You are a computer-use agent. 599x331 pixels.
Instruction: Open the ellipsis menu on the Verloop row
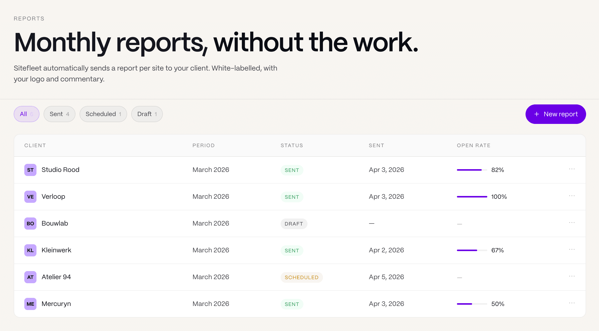coord(572,196)
